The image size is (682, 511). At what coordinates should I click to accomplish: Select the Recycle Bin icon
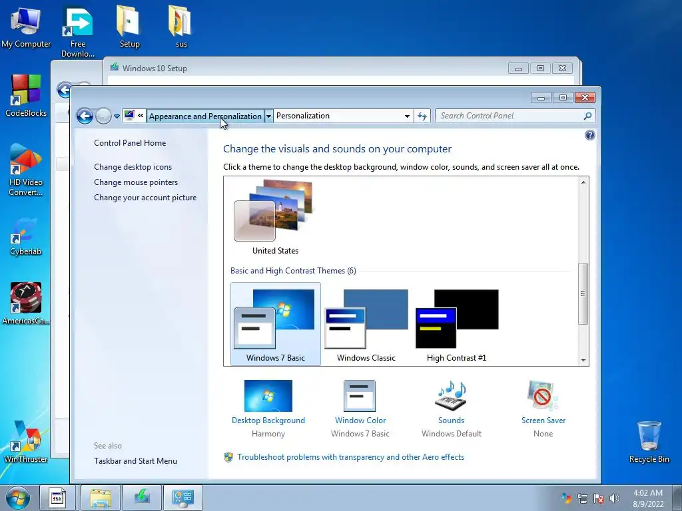coord(649,442)
